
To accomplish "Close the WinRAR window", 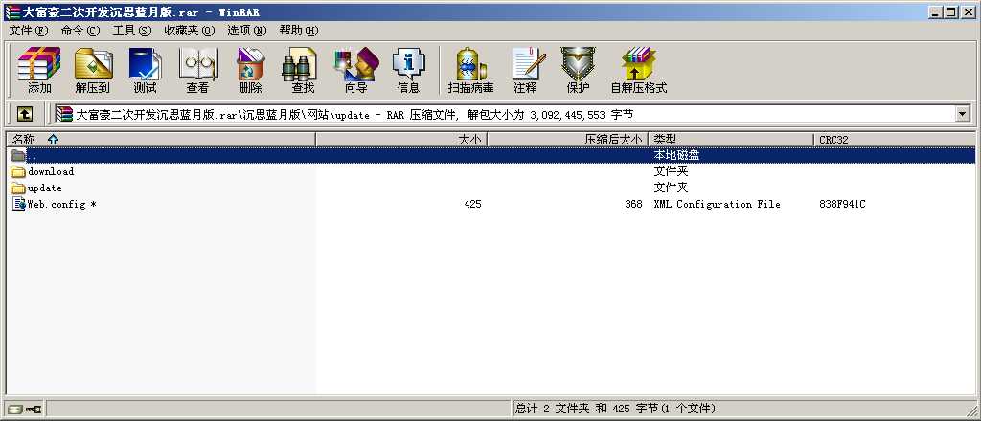I will [x=968, y=11].
